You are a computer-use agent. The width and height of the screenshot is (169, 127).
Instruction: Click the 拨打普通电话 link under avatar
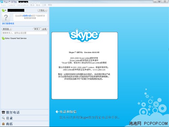pos(8,23)
